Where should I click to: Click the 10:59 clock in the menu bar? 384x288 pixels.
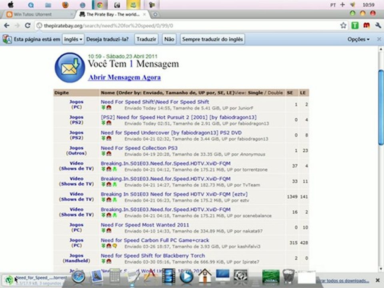[x=368, y=5]
